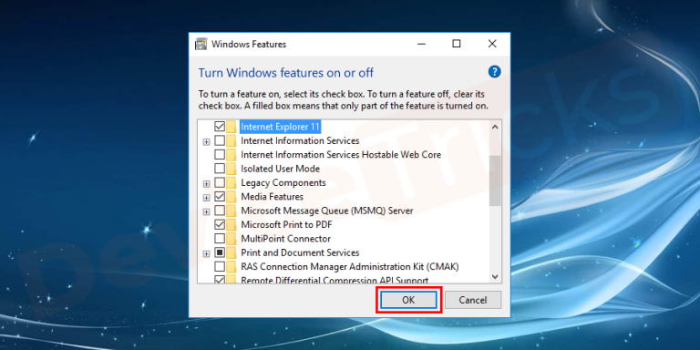
Task: Enable the Isolated User Mode checkbox
Action: point(220,169)
